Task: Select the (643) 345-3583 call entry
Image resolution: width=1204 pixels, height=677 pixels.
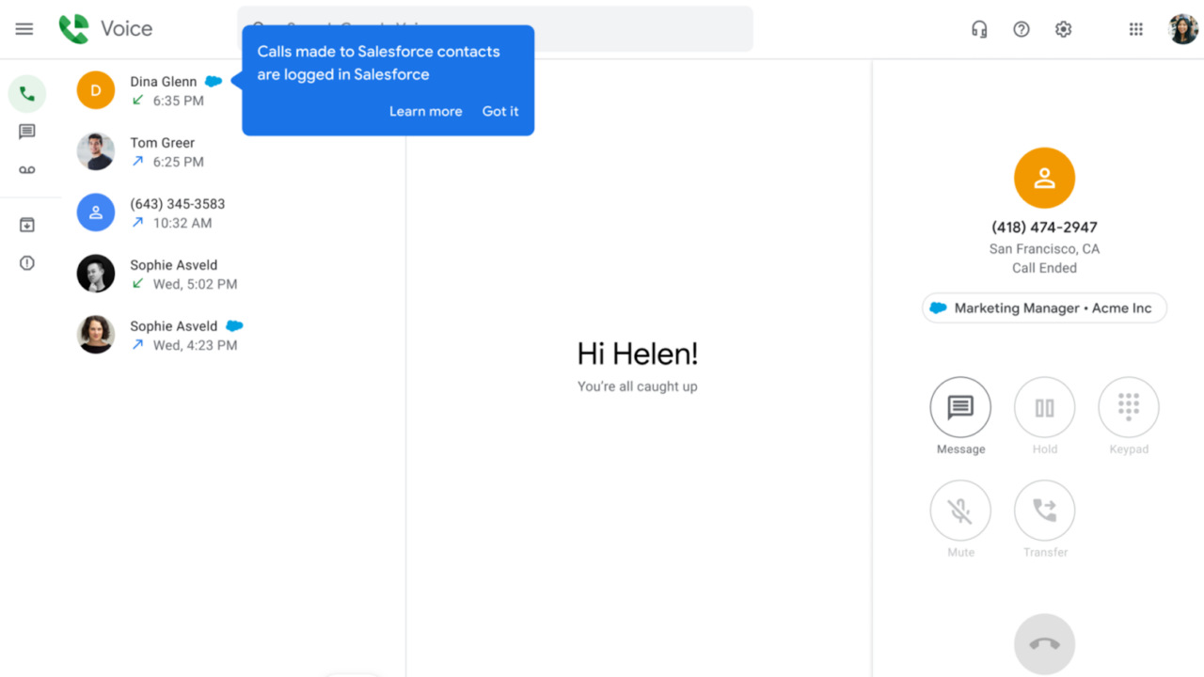Action: click(232, 213)
